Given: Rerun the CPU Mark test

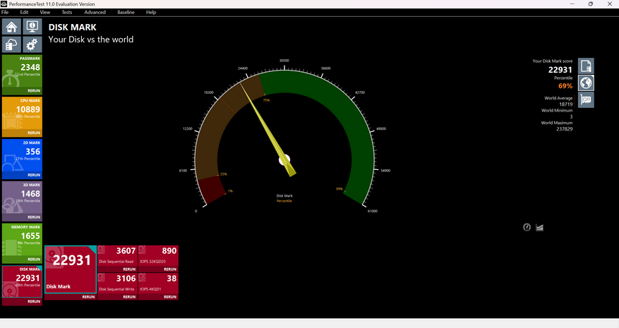Looking at the screenshot, I should [33, 133].
